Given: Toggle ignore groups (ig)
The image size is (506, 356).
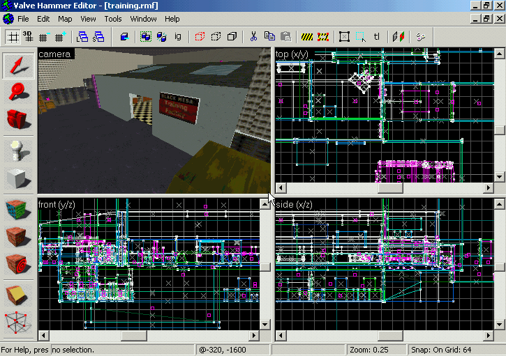Looking at the screenshot, I should 177,37.
